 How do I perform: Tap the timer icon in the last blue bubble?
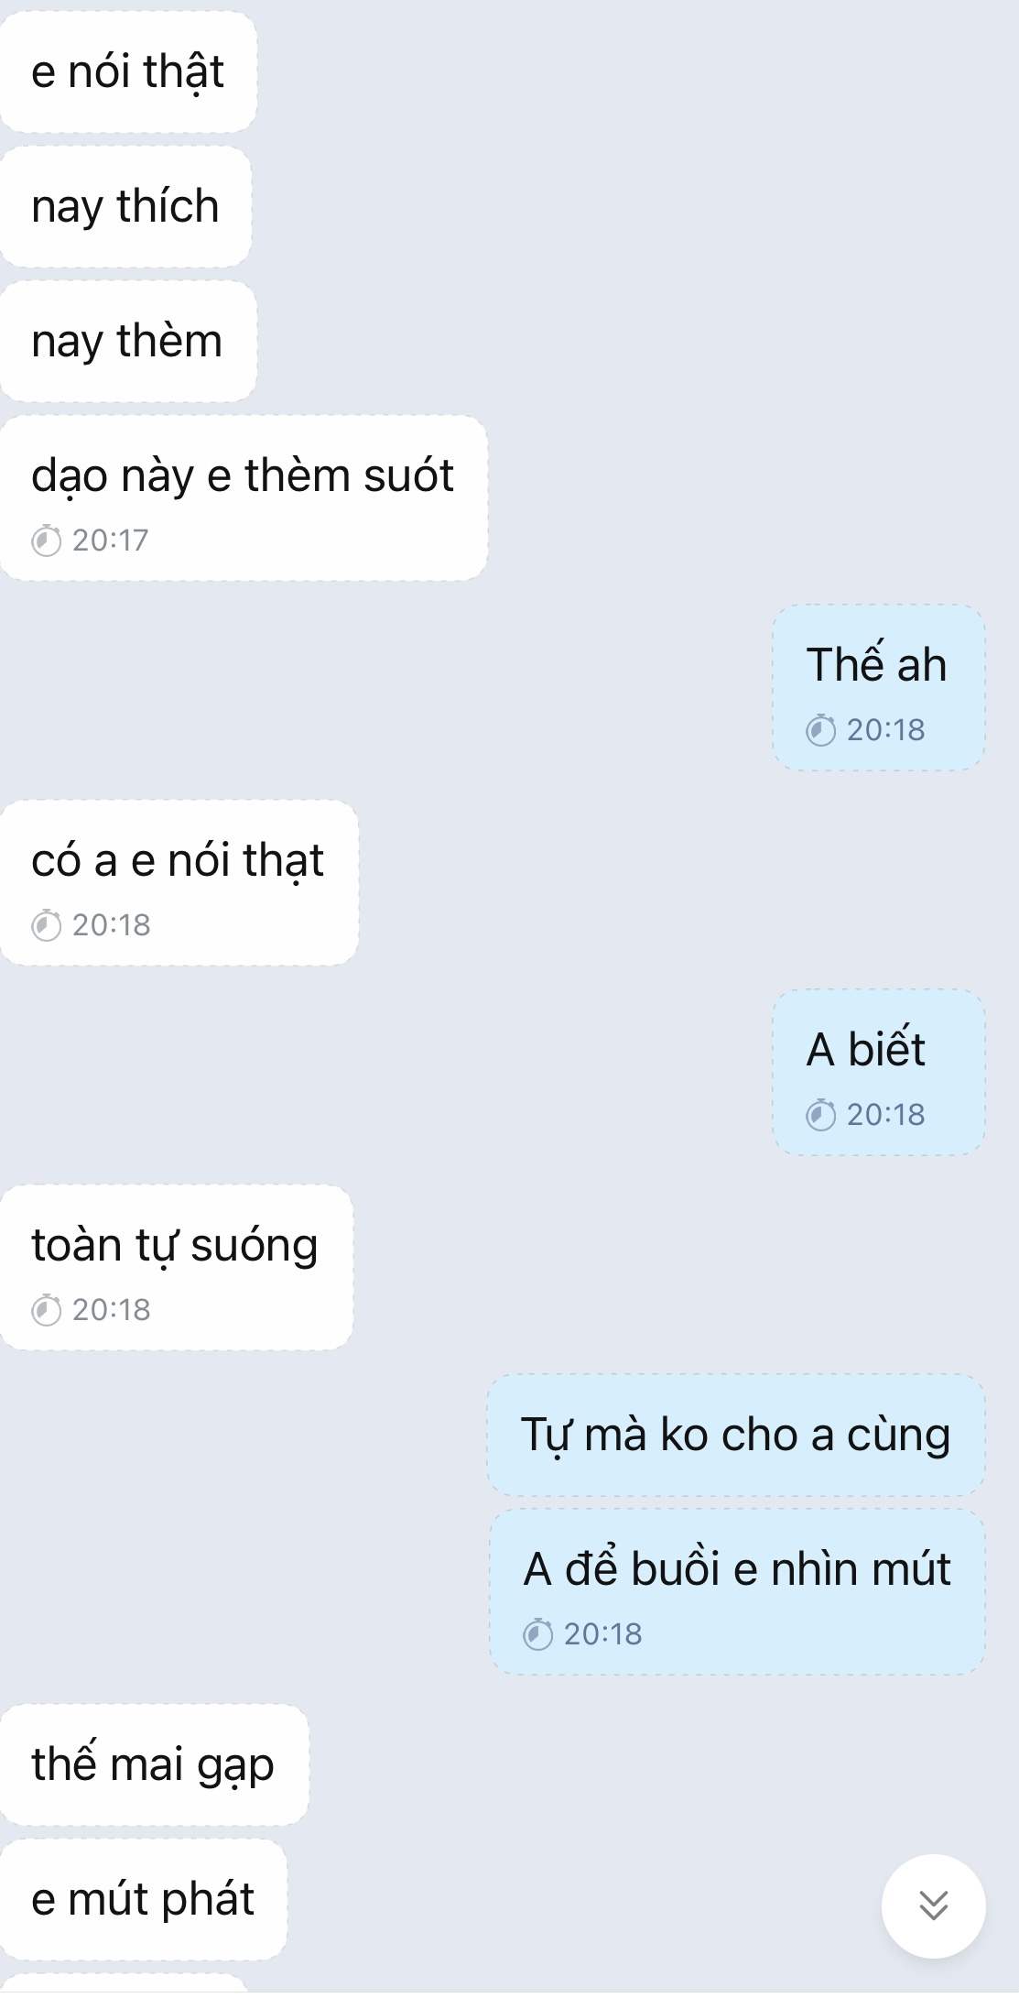(x=537, y=1634)
